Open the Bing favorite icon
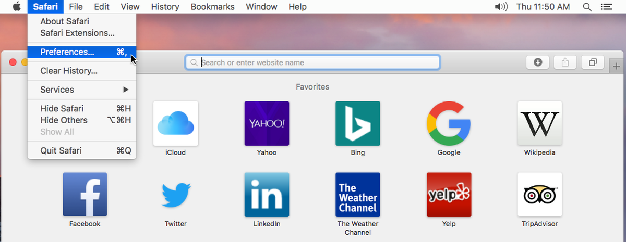 [358, 123]
